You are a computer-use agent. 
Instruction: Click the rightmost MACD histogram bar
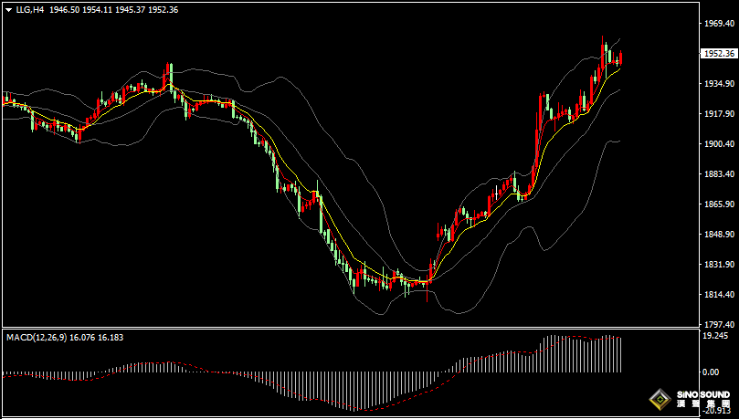coord(621,354)
